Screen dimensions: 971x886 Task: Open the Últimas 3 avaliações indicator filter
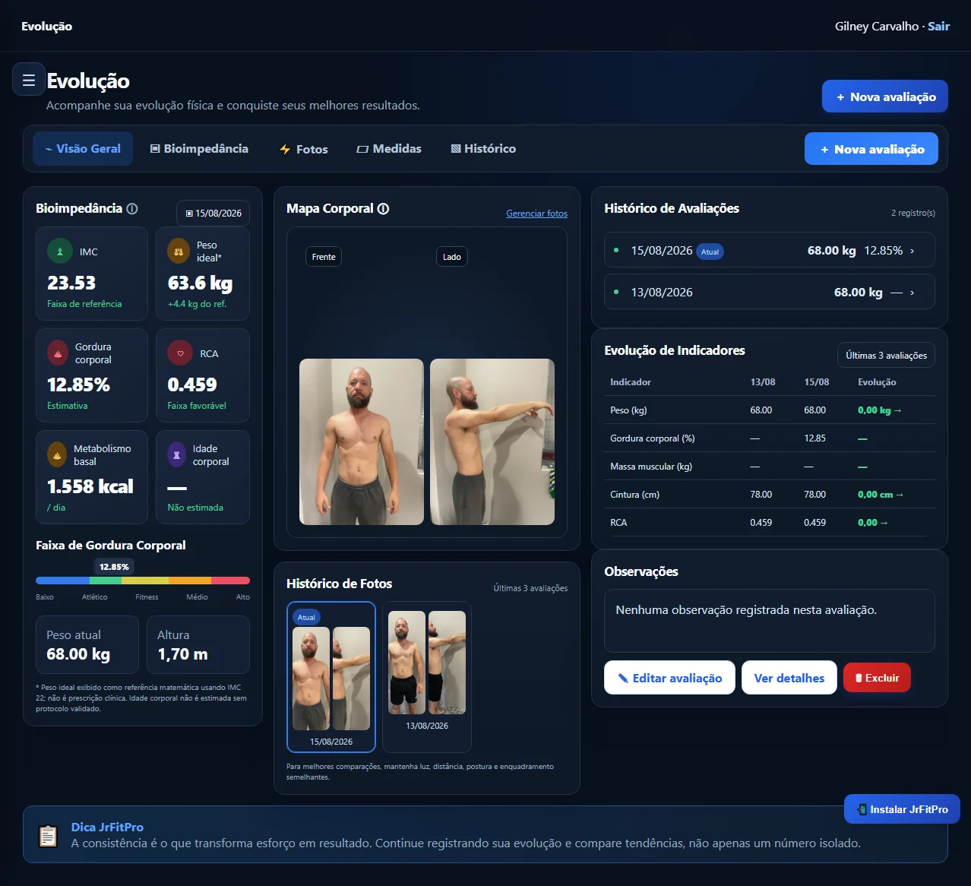click(x=886, y=356)
